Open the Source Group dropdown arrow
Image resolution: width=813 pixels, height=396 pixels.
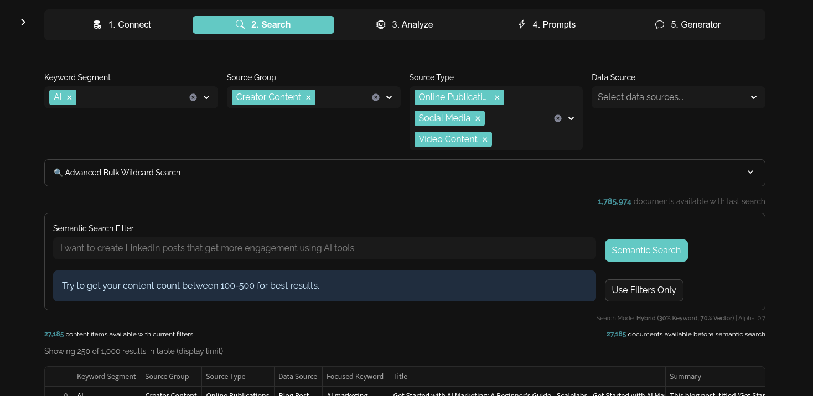click(x=389, y=97)
